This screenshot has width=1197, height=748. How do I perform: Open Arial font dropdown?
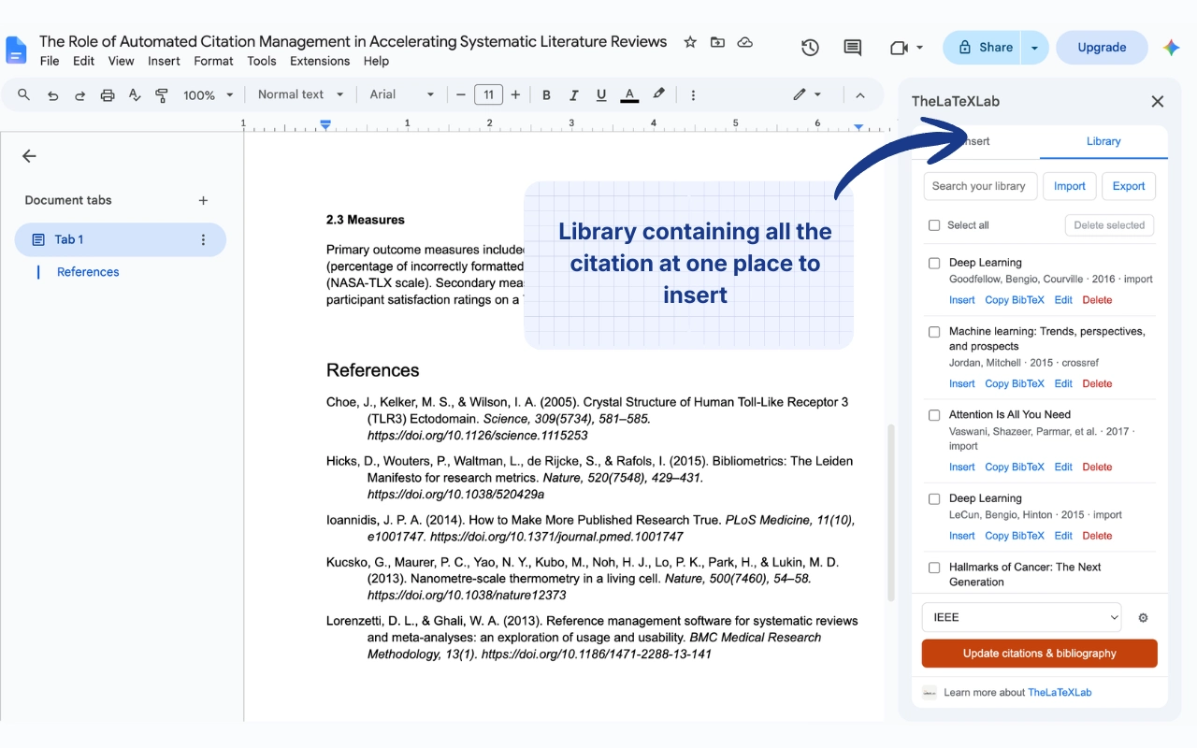click(402, 94)
